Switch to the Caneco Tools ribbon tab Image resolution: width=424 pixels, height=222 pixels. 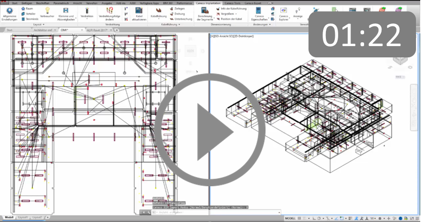click(233, 2)
